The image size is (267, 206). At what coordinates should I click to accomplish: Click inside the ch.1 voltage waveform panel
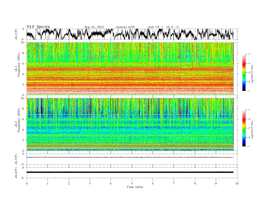(132, 34)
